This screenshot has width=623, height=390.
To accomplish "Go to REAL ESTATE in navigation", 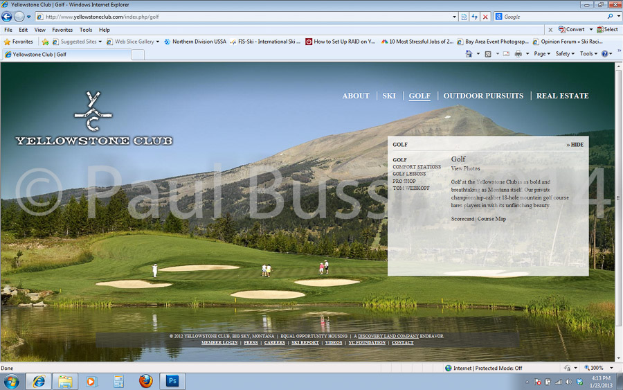I will 562,96.
